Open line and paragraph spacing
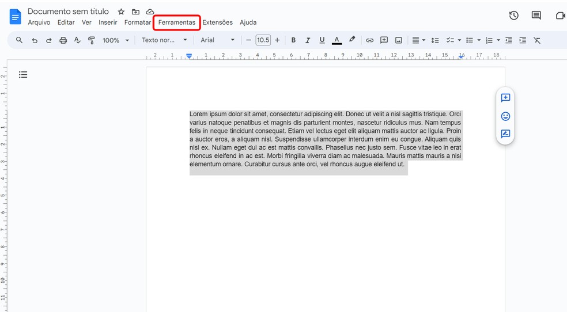567x312 pixels. pyautogui.click(x=435, y=40)
